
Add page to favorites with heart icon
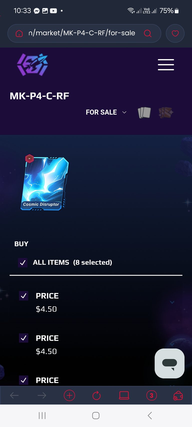[x=175, y=33]
